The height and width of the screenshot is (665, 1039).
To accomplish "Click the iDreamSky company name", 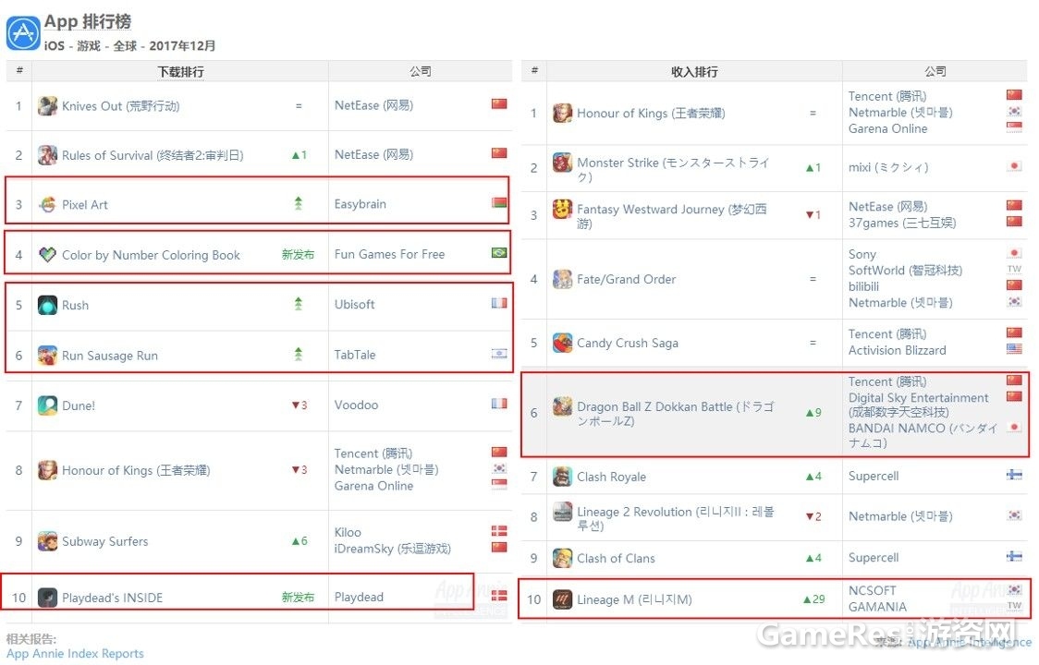I will (x=392, y=549).
